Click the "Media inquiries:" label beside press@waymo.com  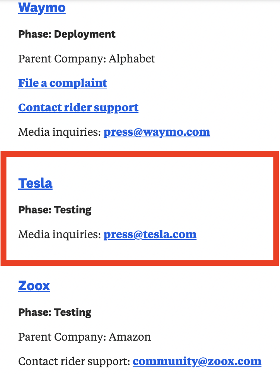[60, 132]
